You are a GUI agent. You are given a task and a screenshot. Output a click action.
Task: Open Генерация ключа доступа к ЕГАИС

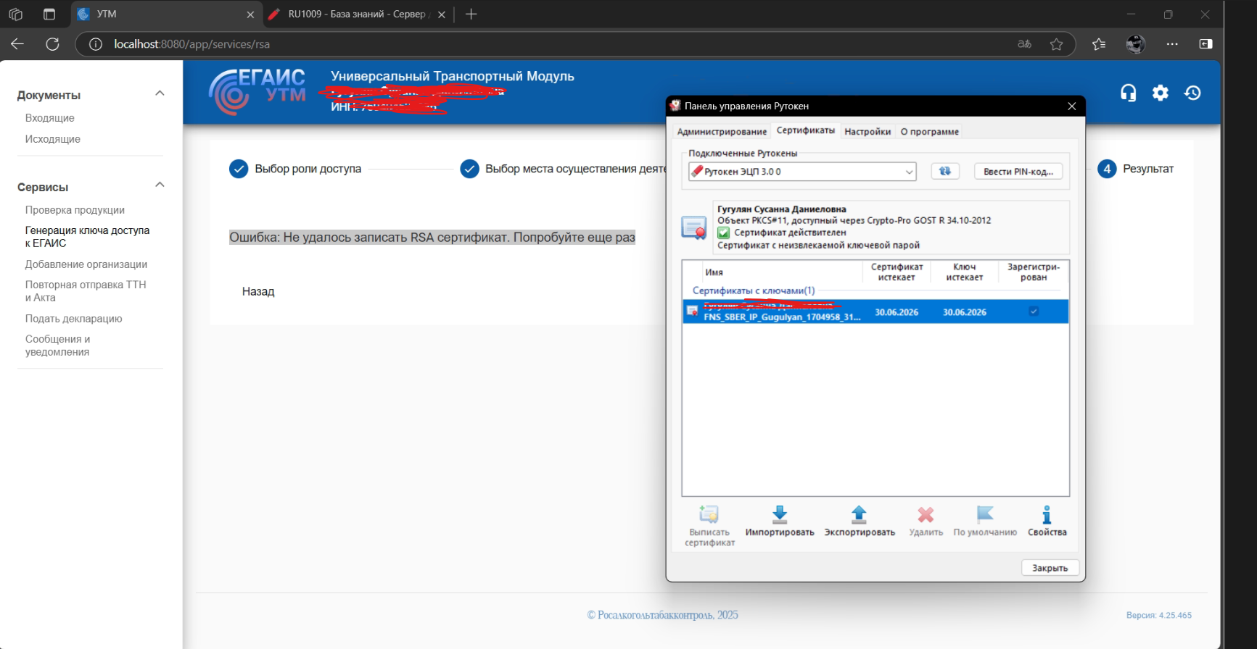point(87,237)
